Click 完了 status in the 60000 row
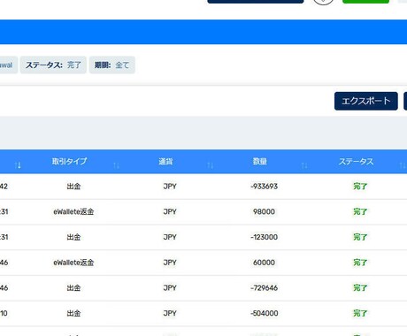407x336 pixels. tap(360, 263)
